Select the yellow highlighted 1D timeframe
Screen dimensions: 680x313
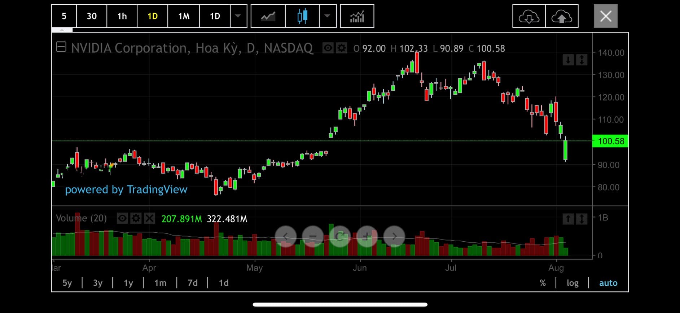[x=153, y=16]
